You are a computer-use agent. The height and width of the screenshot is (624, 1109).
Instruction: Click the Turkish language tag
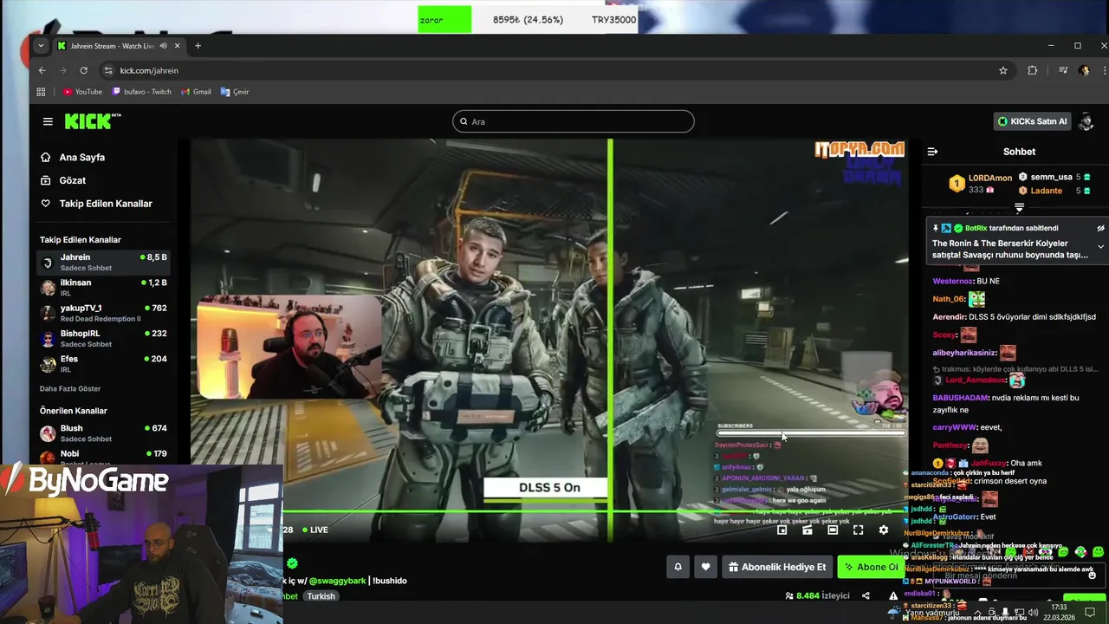click(x=321, y=595)
